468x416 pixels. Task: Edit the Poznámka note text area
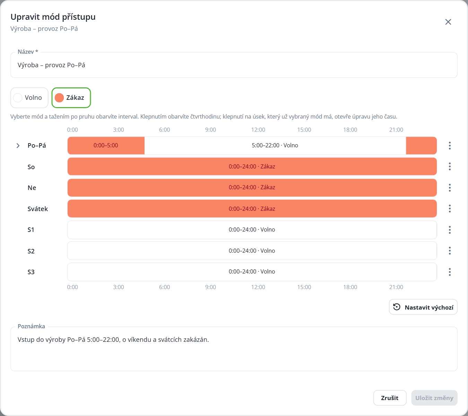(x=234, y=349)
